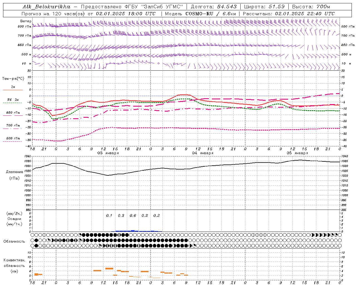This screenshot has width=356, height=285.
Task: Select the 'Широта: 51.59' latitude text
Action: pyautogui.click(x=264, y=7)
